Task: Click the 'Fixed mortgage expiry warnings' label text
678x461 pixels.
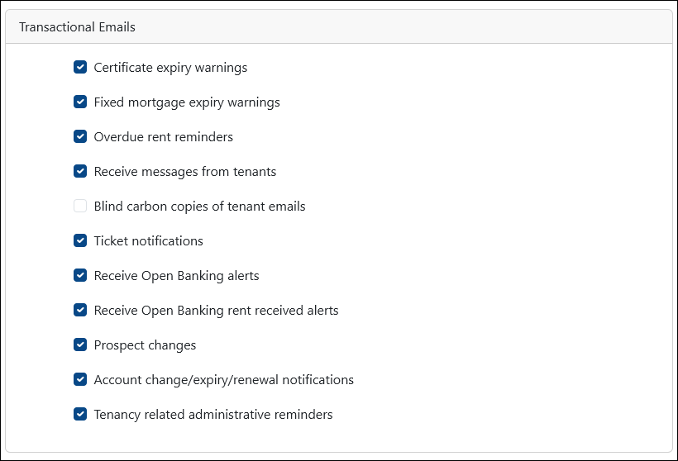Action: point(187,102)
